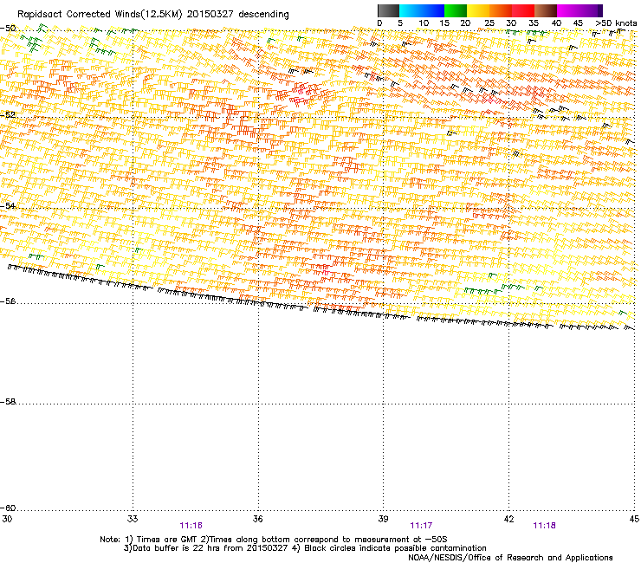Click the '20150327' date in the title
The height and width of the screenshot is (563, 641).
210,15
